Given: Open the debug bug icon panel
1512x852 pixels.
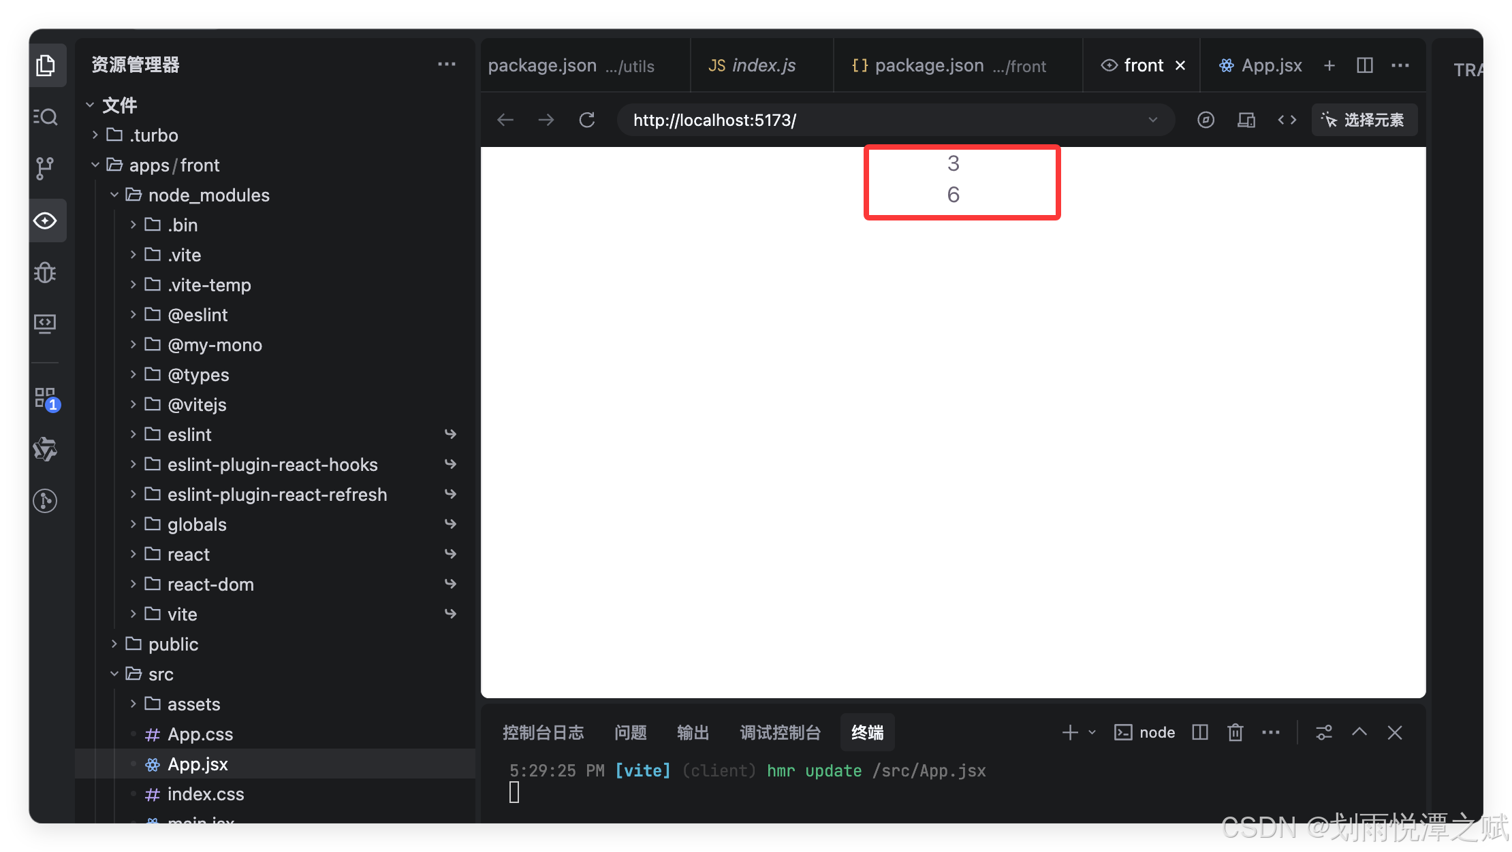Looking at the screenshot, I should pyautogui.click(x=45, y=273).
